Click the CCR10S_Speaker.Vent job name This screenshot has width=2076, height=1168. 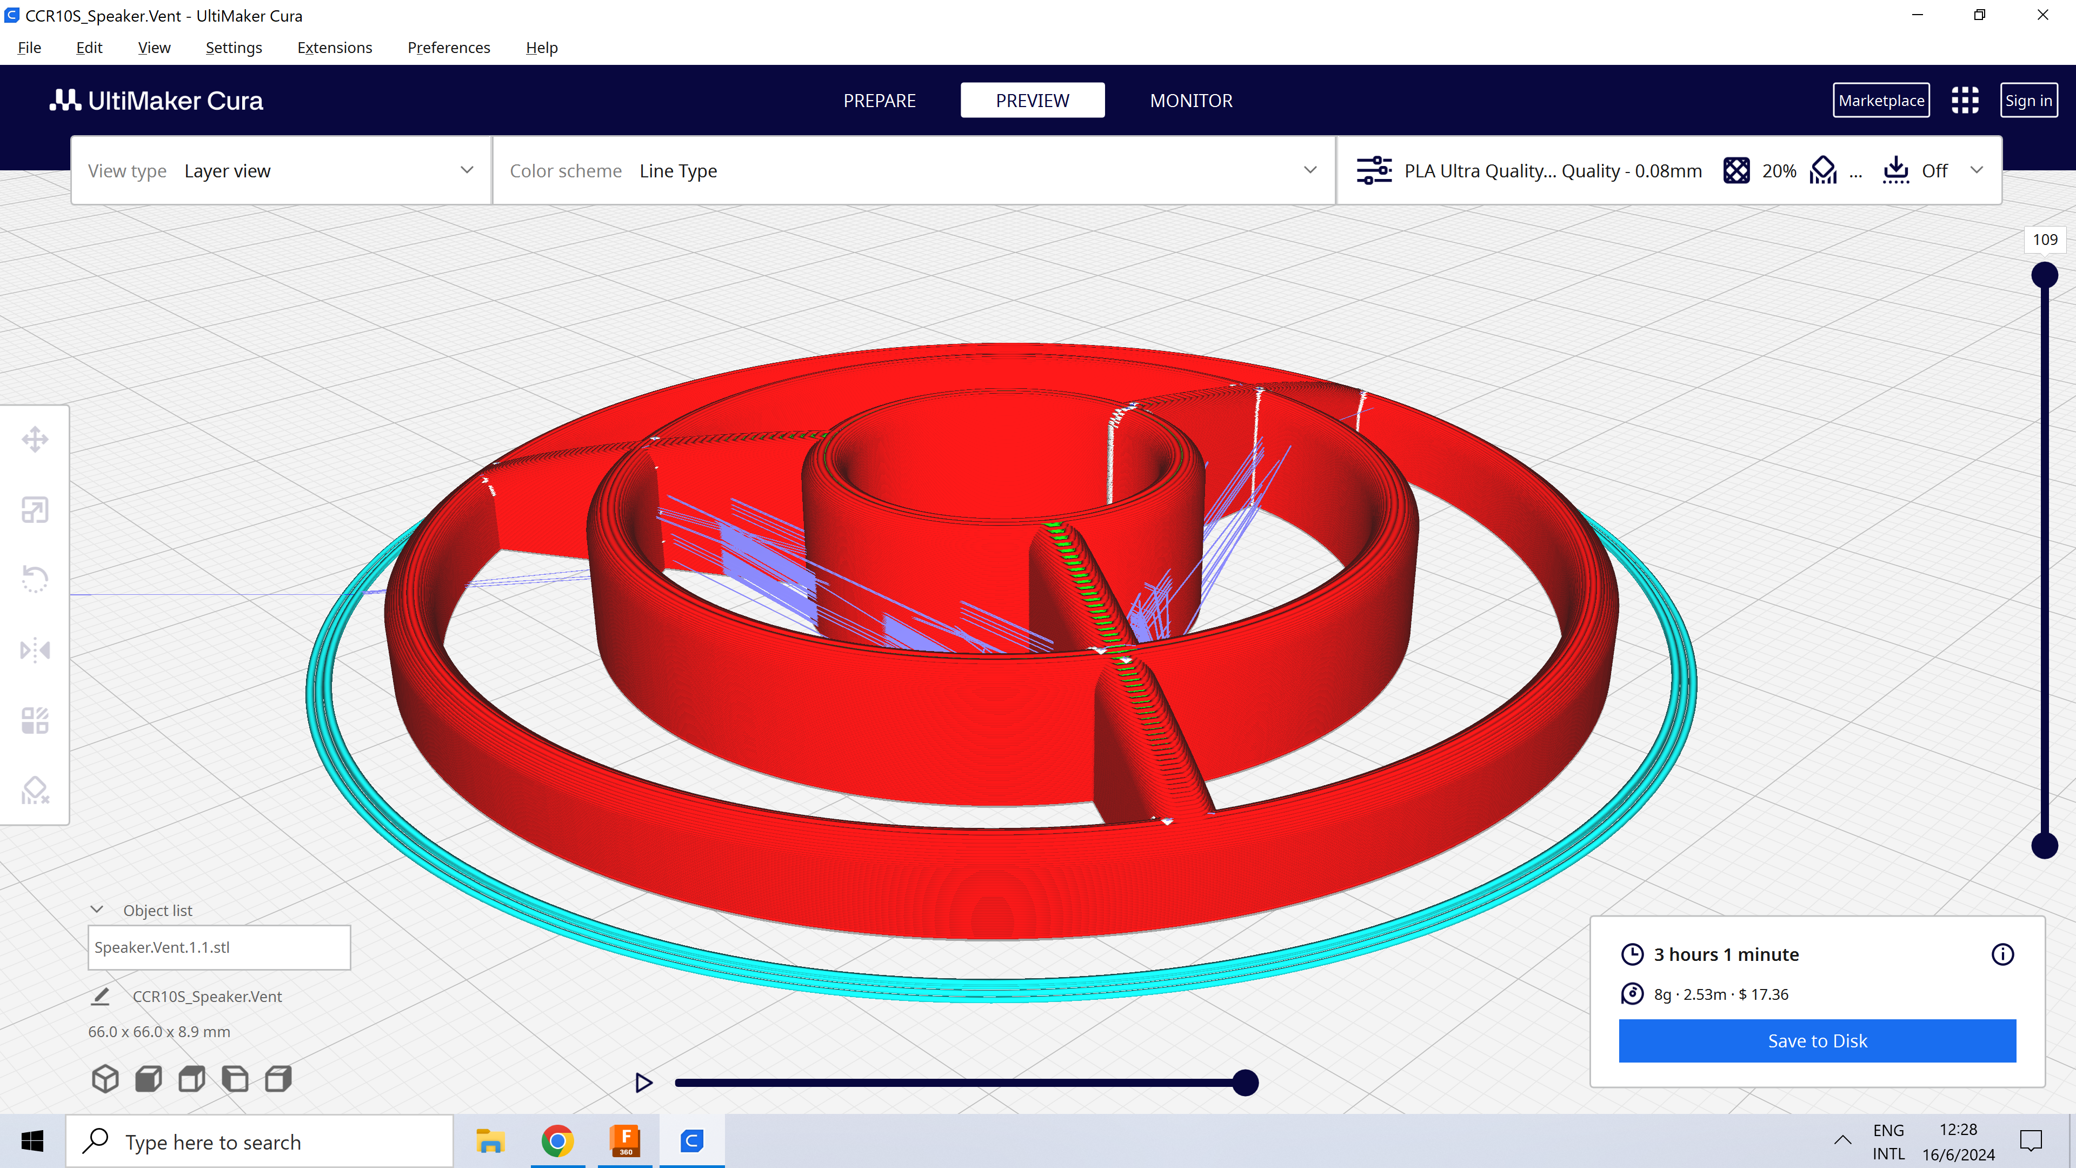pos(207,996)
